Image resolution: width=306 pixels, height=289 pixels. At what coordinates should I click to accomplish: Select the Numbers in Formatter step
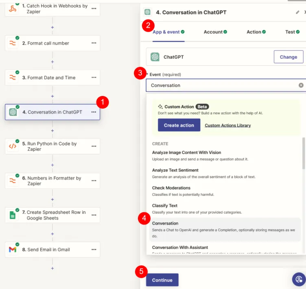point(52,180)
